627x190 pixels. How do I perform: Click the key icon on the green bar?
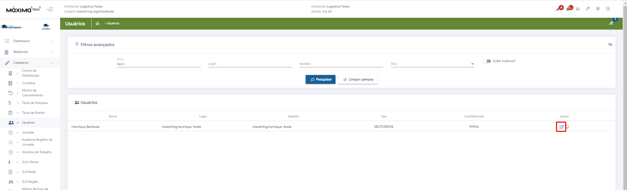(x=611, y=23)
